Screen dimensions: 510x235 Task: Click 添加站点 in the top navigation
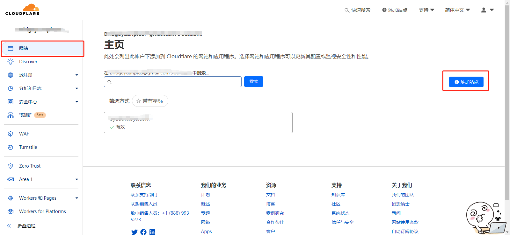[395, 10]
